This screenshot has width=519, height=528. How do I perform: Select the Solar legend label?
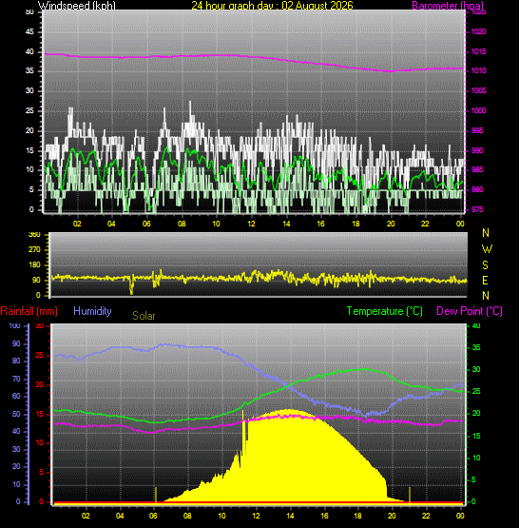[x=144, y=316]
